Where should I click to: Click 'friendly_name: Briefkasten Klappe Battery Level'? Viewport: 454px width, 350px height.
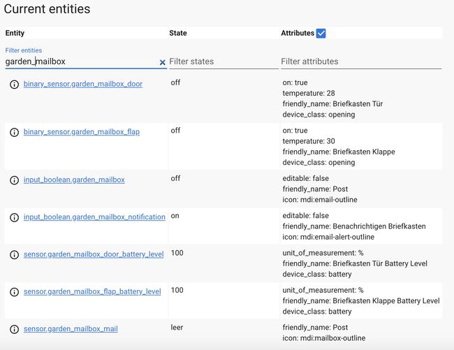[x=361, y=301]
